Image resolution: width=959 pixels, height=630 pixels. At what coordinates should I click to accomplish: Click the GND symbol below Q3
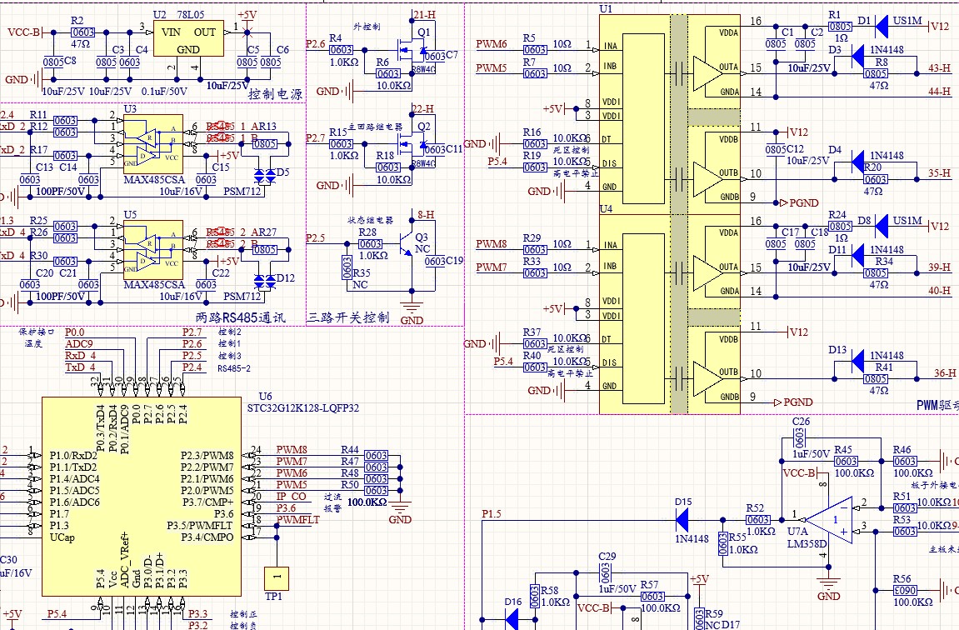411,307
